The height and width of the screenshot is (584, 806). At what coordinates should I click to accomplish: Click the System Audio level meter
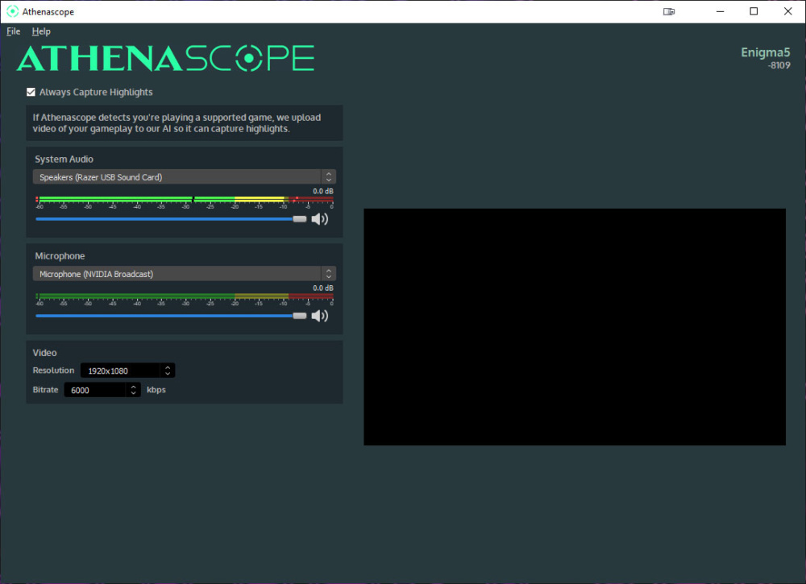185,202
